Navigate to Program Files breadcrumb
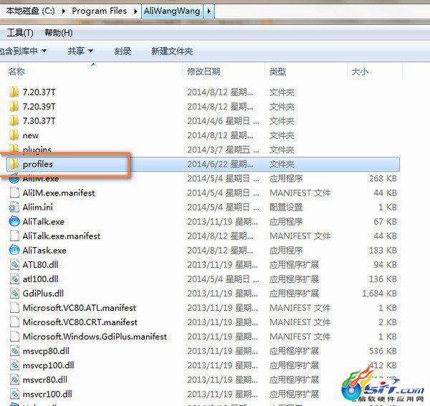This screenshot has height=406, width=430. [100, 11]
